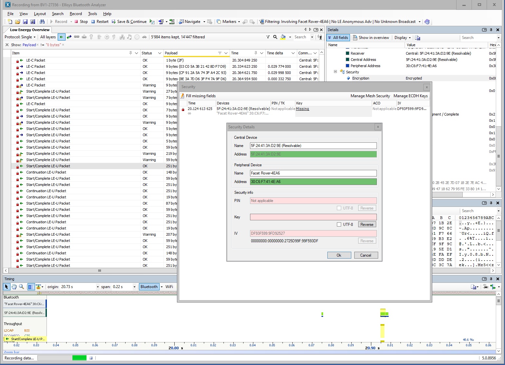Screen dimensions: 505x365
Task: Toggle the bidirectional arrows filter icon
Action: click(x=69, y=37)
